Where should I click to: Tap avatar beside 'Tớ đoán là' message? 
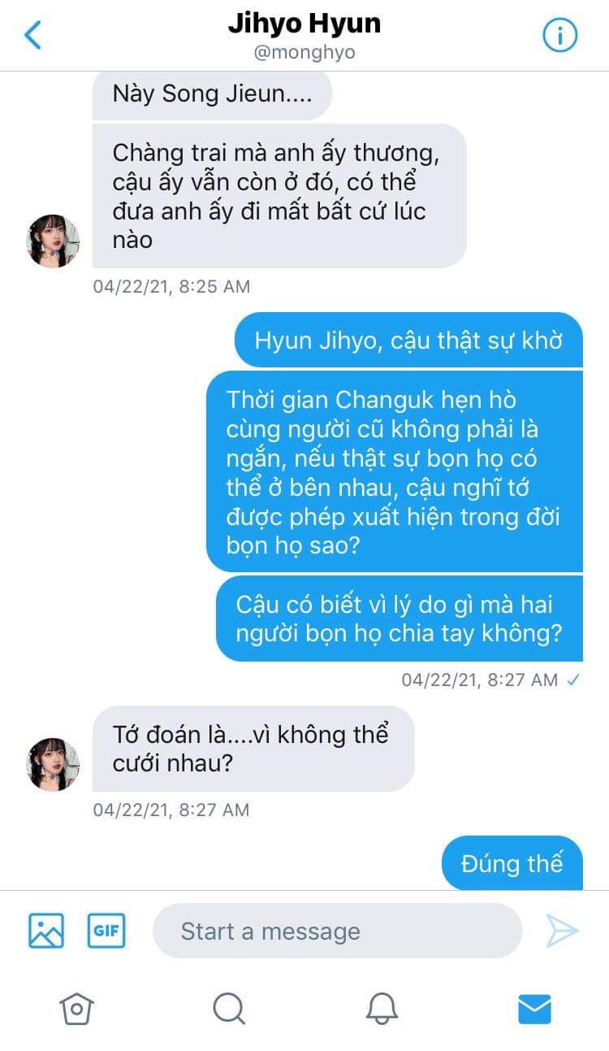click(x=54, y=765)
